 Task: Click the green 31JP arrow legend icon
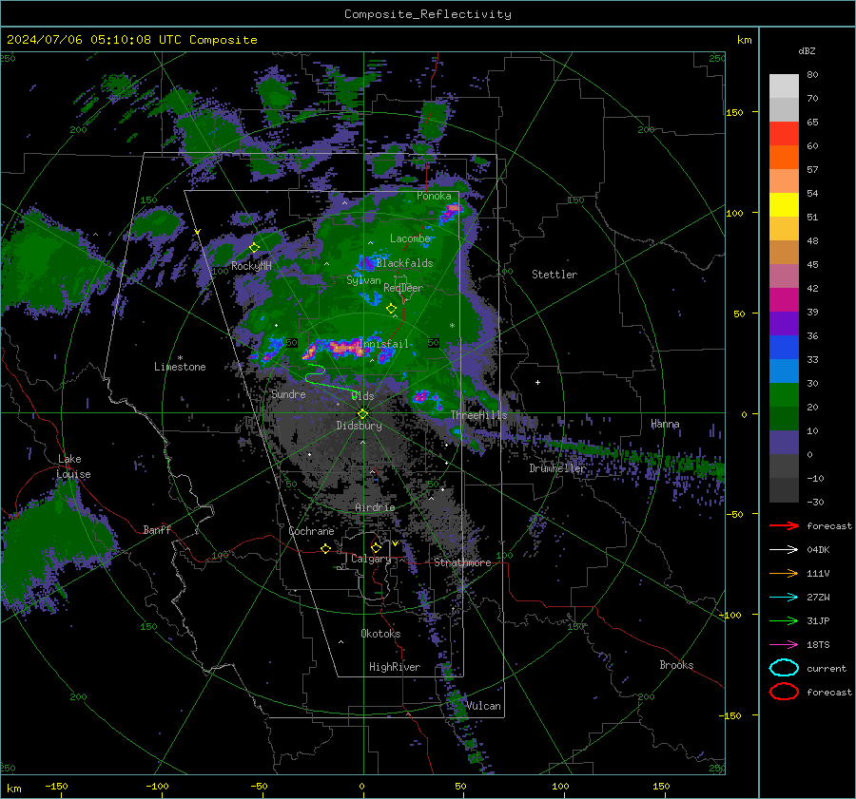point(784,620)
